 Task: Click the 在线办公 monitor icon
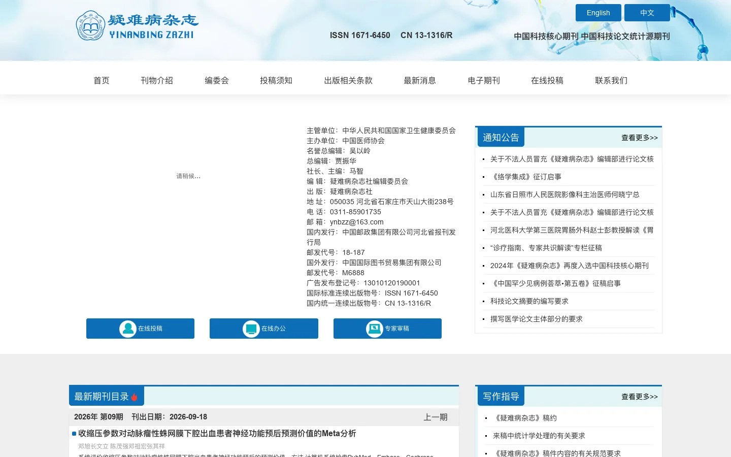click(251, 329)
